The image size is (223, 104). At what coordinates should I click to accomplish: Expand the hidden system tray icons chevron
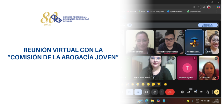(x=184, y=101)
